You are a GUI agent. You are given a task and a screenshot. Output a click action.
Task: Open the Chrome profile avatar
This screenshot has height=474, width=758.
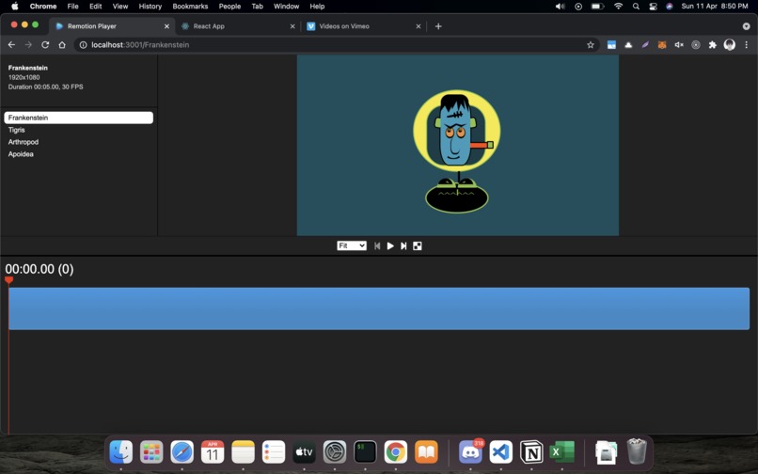(730, 44)
